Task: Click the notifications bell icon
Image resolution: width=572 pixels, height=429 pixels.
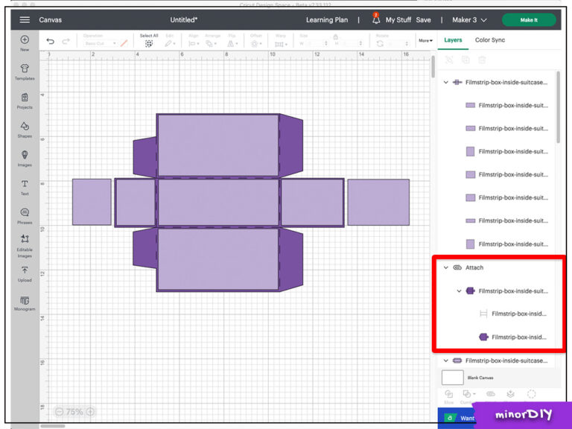Action: 376,19
